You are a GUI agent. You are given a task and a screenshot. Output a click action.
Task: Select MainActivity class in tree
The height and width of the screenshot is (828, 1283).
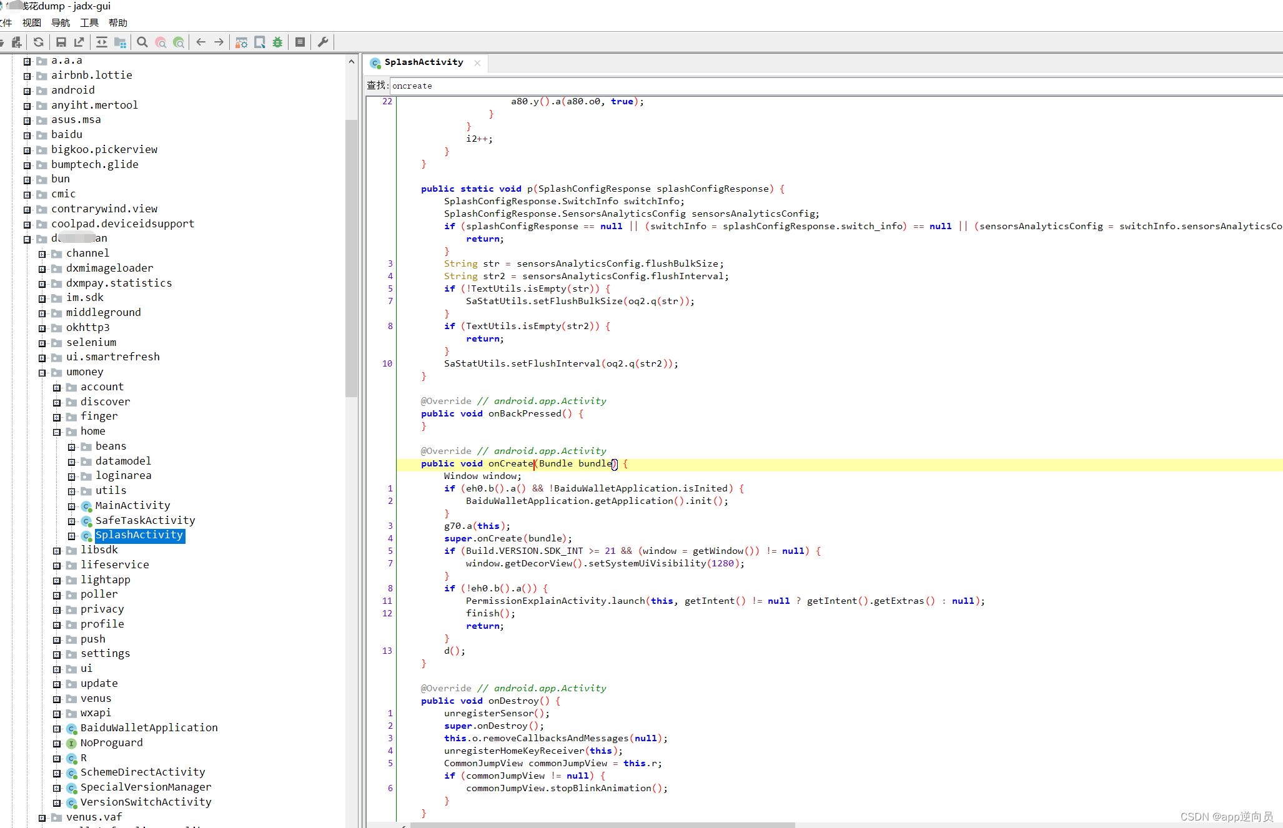coord(132,505)
